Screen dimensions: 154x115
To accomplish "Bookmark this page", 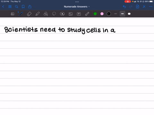I will click(x=23, y=7).
